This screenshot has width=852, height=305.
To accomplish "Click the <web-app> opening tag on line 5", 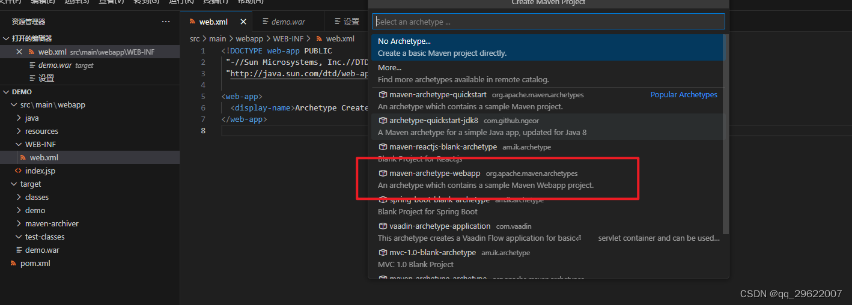I will click(x=242, y=97).
